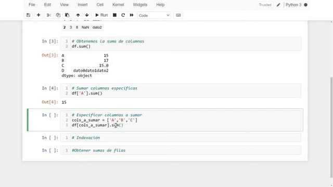Click the kernel status circle indicator

coord(305,5)
